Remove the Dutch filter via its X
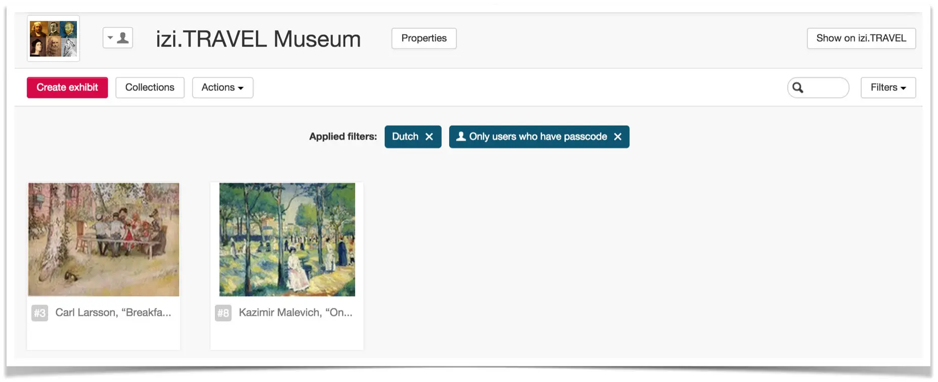 (429, 137)
